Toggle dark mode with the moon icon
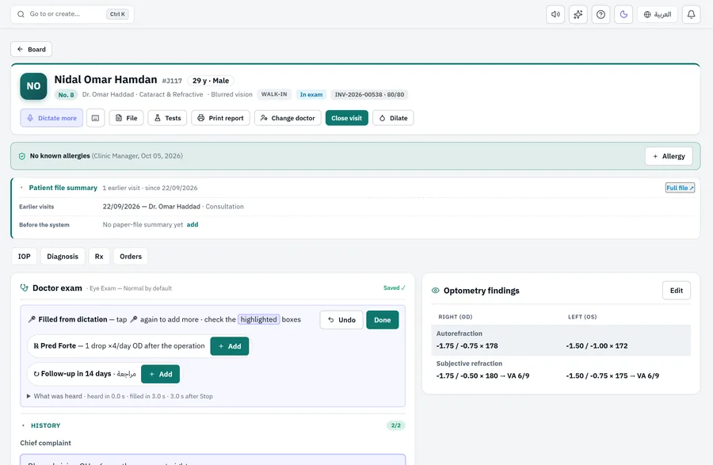The height and width of the screenshot is (465, 713). (x=623, y=14)
